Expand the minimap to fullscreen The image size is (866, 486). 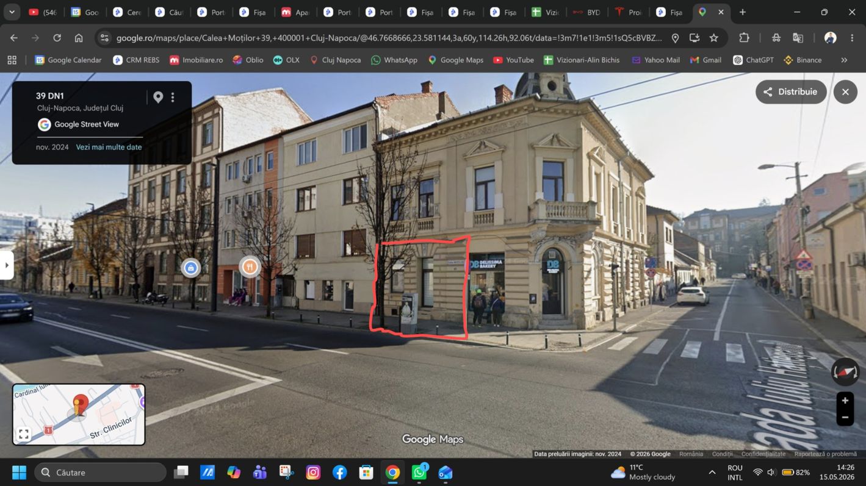tap(24, 434)
